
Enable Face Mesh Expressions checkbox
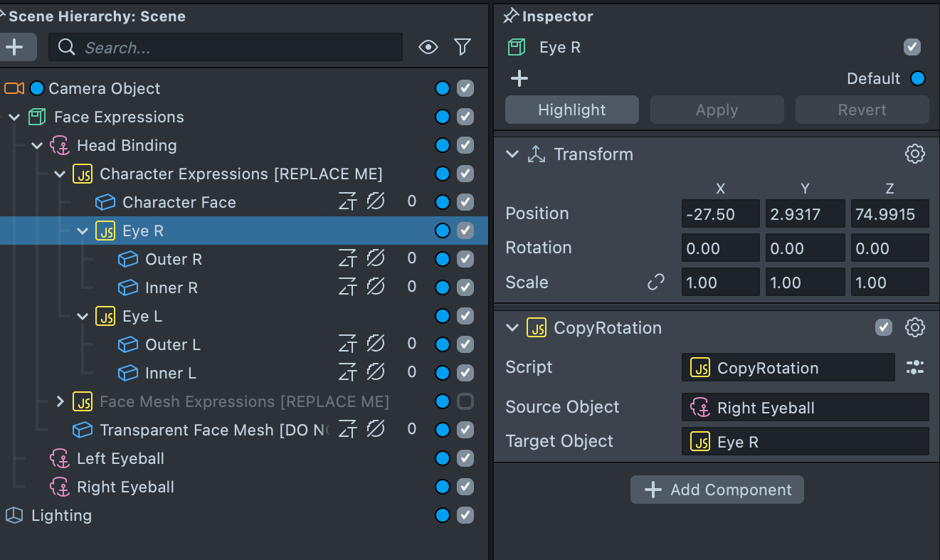click(465, 401)
